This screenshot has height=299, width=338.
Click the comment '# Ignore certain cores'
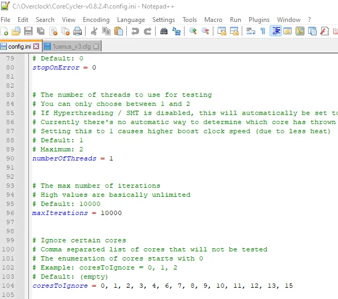[79, 240]
